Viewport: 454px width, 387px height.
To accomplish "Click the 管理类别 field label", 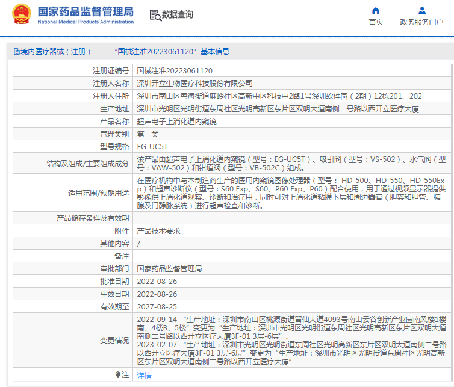I will 114,134.
